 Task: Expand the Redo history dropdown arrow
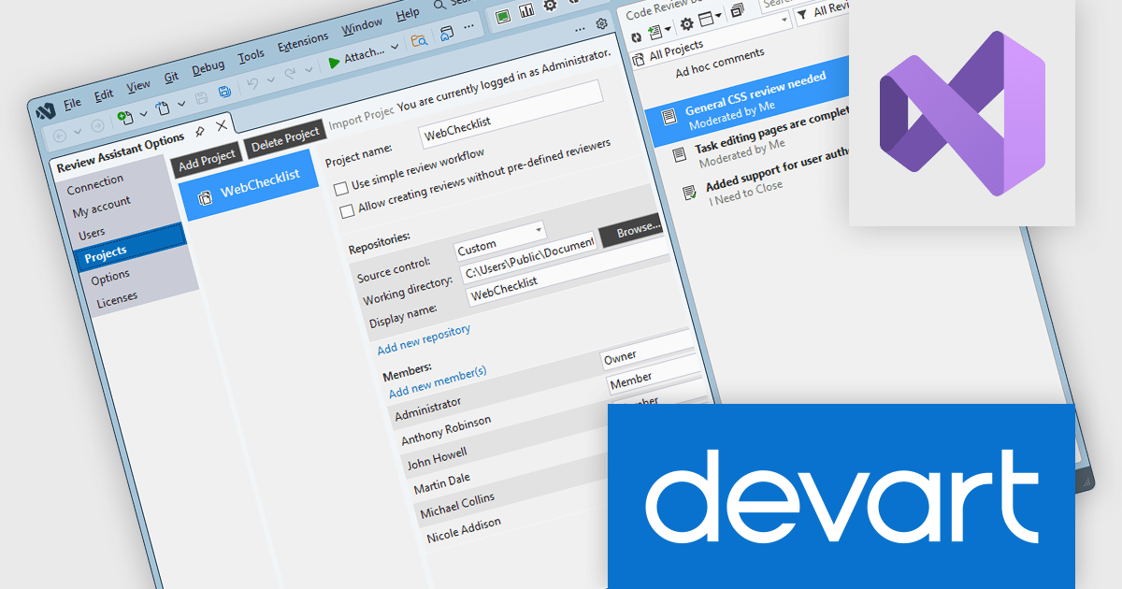308,68
